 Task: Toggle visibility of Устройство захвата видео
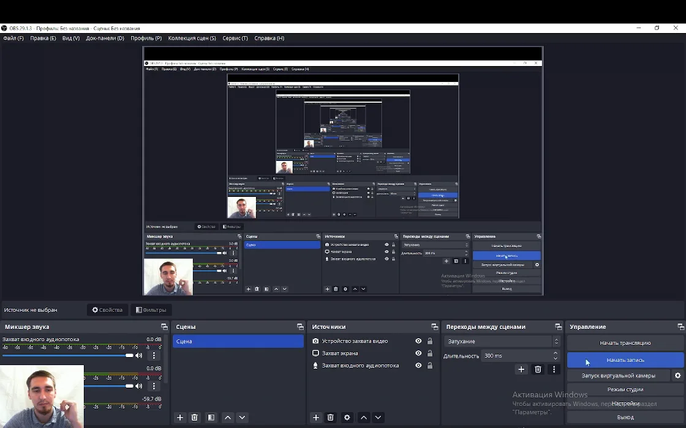coord(418,341)
